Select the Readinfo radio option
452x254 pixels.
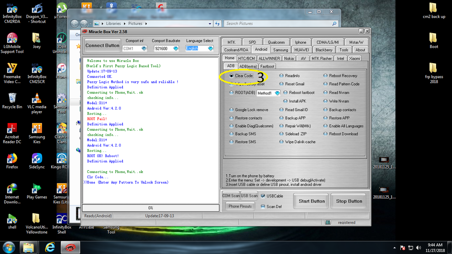(290, 76)
